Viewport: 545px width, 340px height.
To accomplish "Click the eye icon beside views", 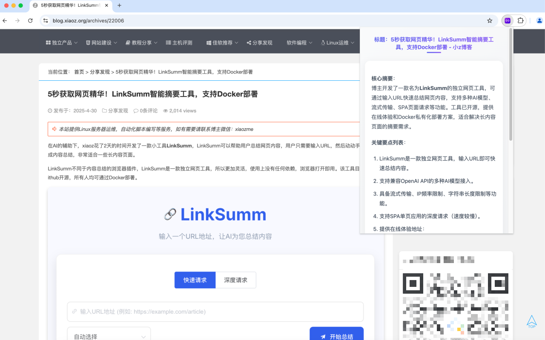I will (x=166, y=111).
